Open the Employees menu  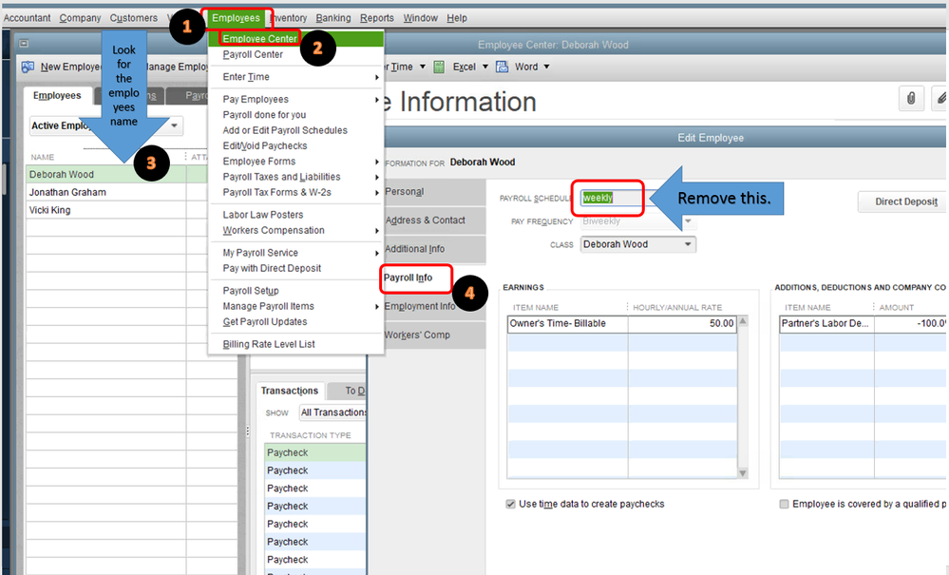(236, 18)
